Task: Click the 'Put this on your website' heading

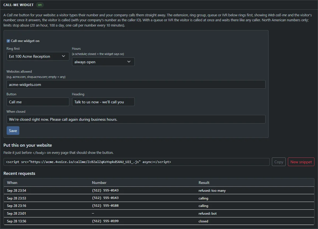Action: point(28,145)
